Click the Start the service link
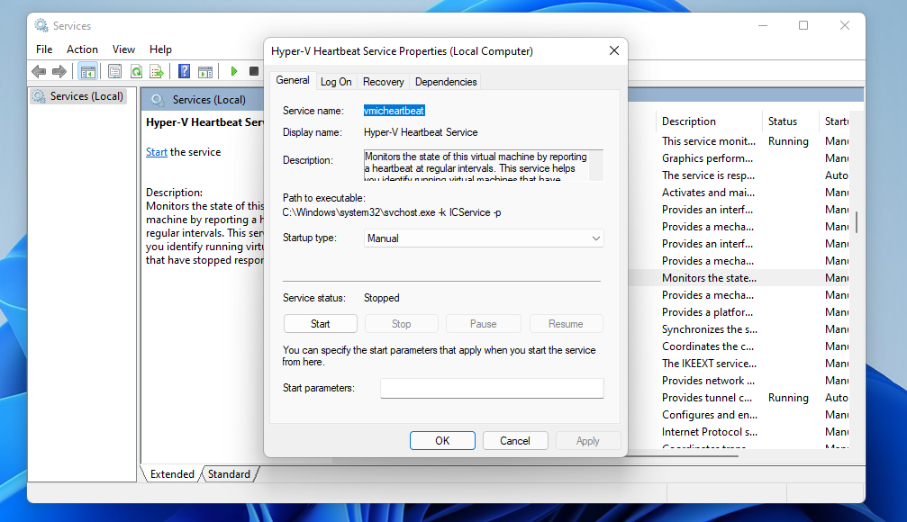Screen dimensions: 907x522 156,152
